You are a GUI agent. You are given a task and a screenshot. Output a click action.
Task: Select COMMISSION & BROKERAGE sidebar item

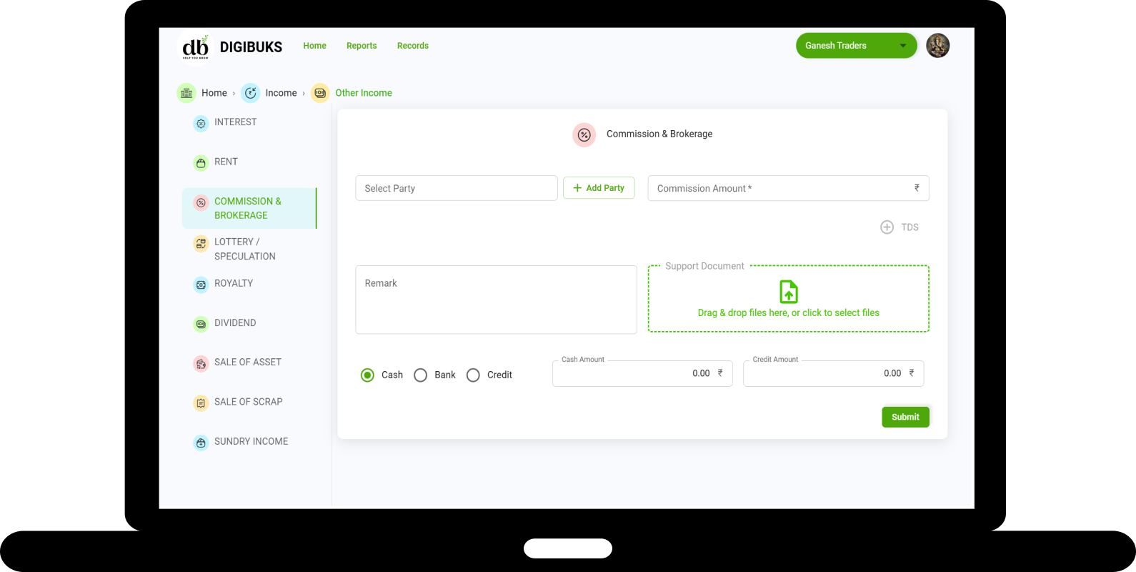coord(249,208)
